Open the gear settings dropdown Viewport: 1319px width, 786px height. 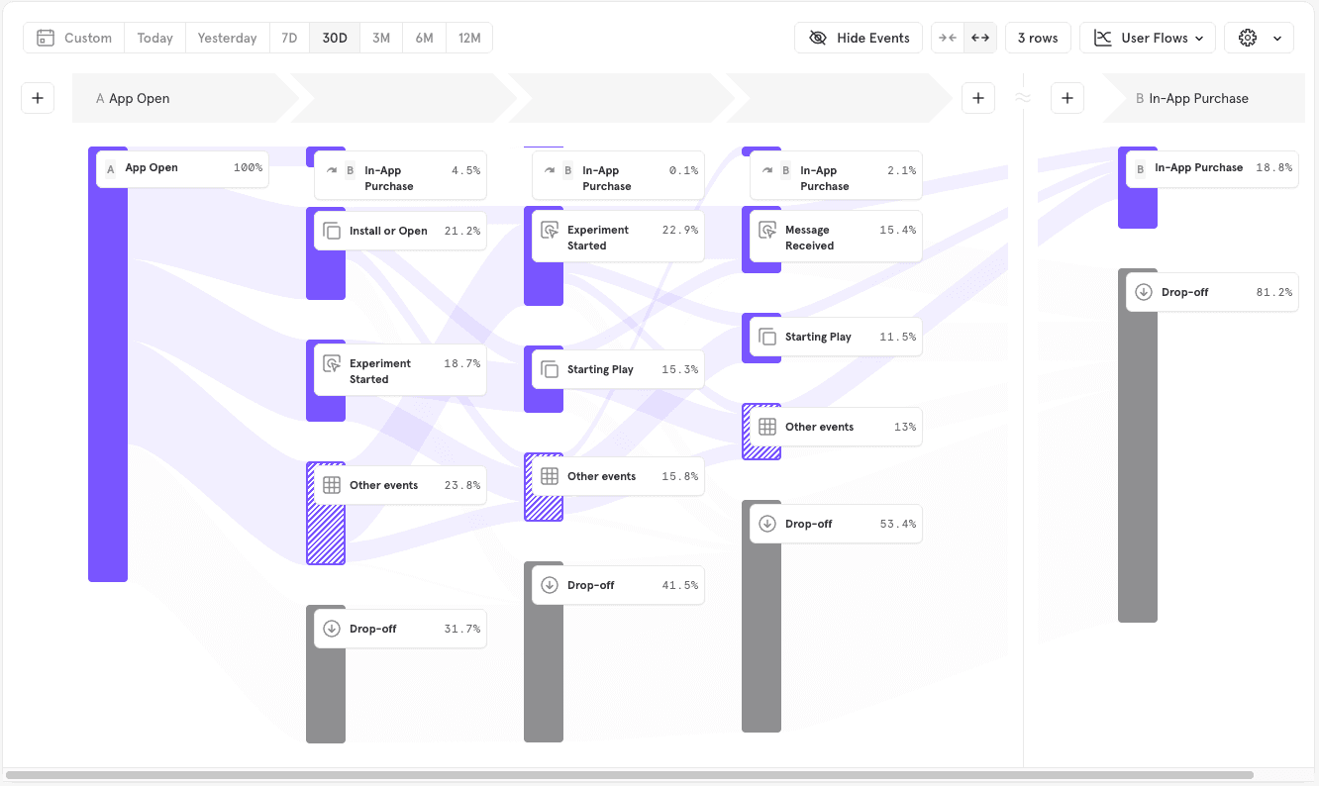(x=1259, y=38)
